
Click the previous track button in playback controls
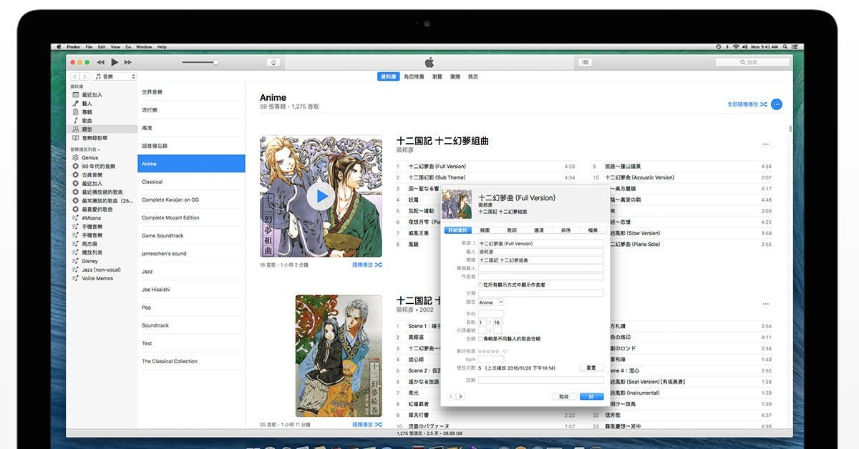pyautogui.click(x=100, y=61)
